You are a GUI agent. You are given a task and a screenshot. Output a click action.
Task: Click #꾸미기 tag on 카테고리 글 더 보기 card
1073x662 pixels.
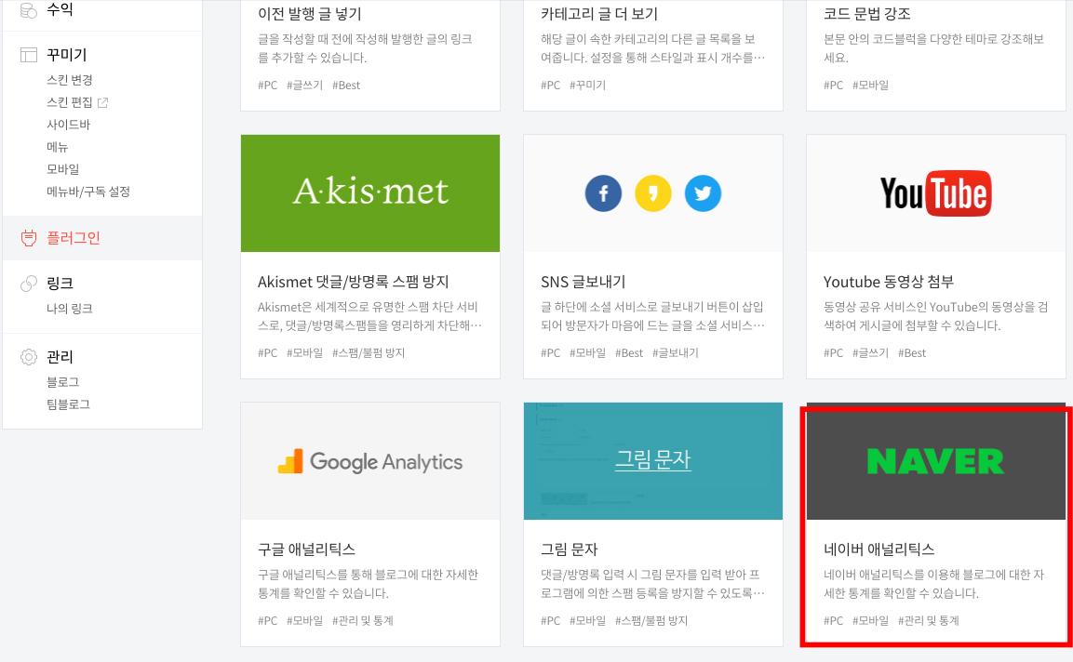pos(588,86)
